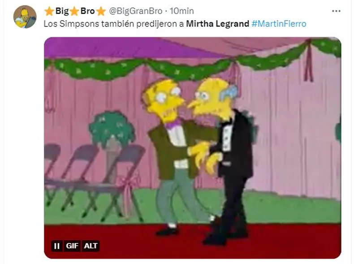
Task: Click the bold Mirtha Legrand text
Action: coord(217,24)
